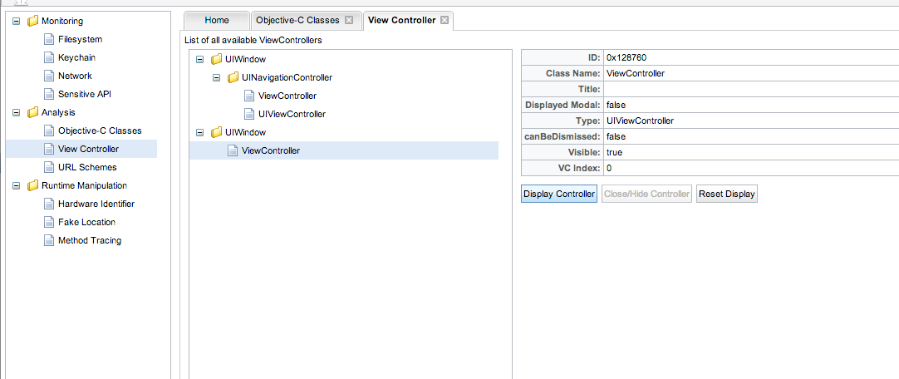Close the View Controller tab

click(445, 20)
